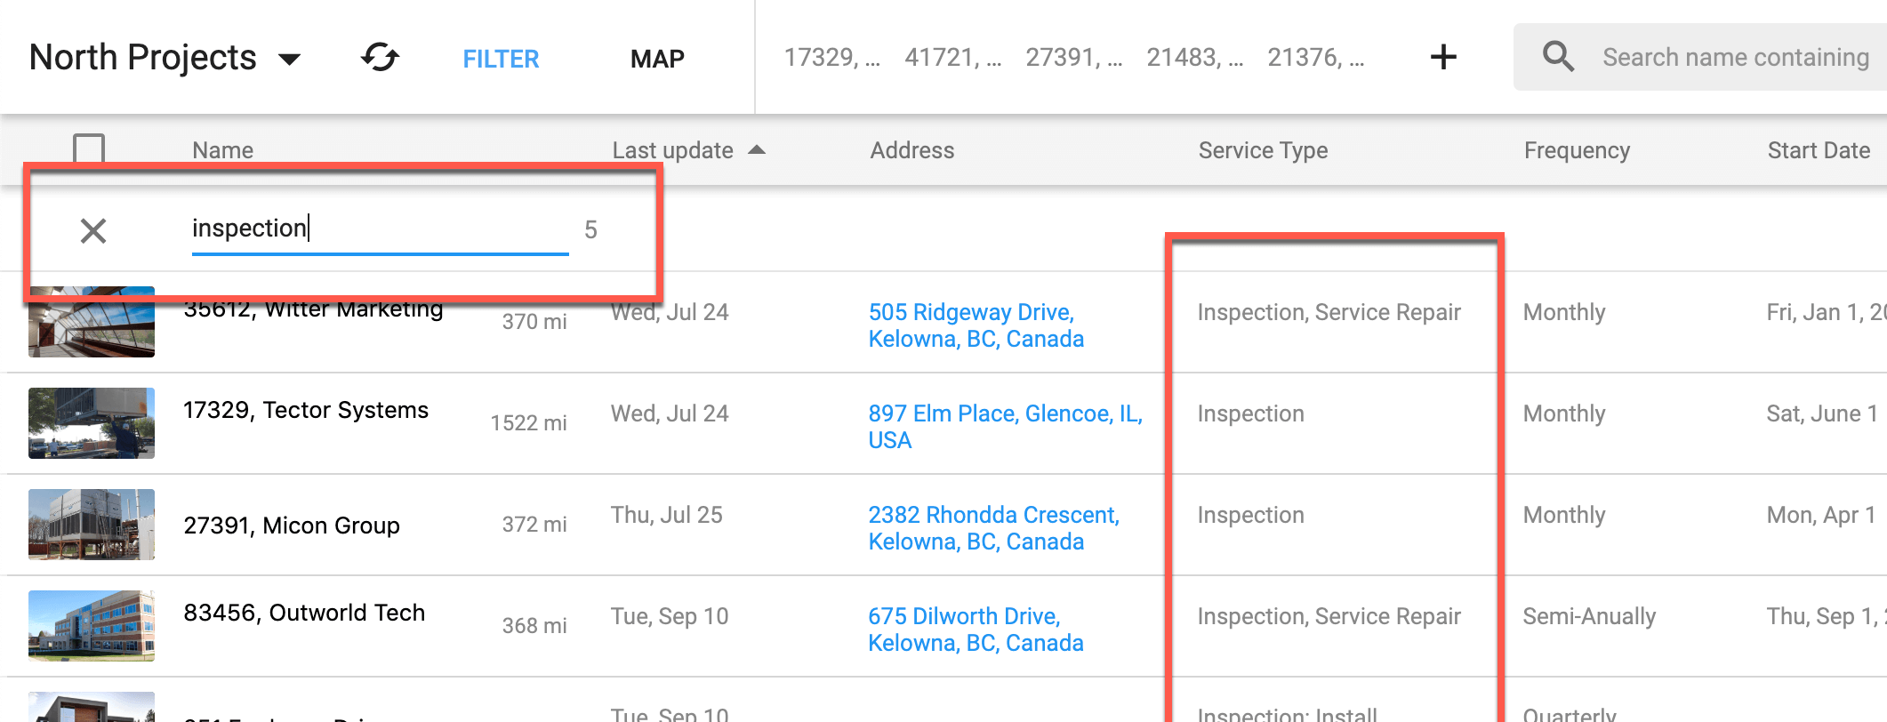This screenshot has width=1887, height=722.
Task: Switch to the MAP view
Action: point(657,59)
